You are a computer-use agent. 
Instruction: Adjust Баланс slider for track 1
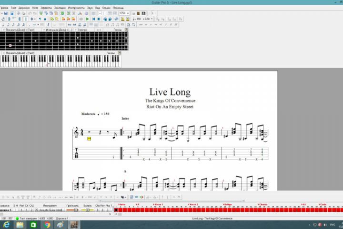click(88, 210)
